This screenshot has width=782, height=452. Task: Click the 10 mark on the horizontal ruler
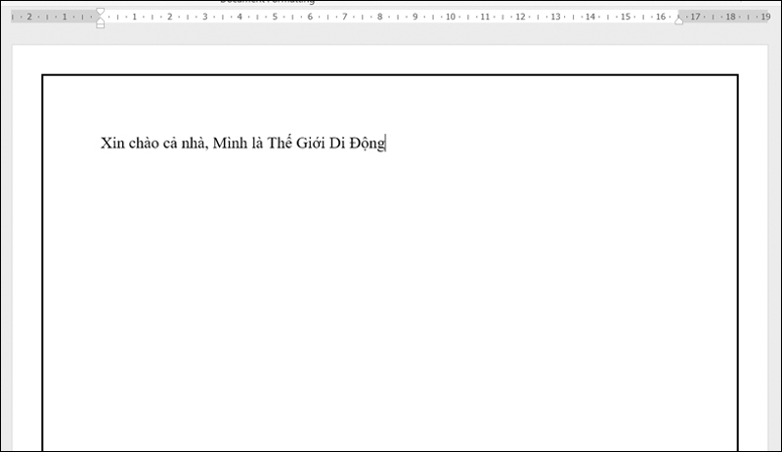click(x=451, y=17)
